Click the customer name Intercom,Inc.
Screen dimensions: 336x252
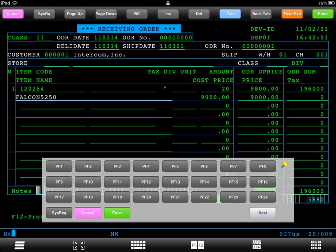[x=99, y=55]
